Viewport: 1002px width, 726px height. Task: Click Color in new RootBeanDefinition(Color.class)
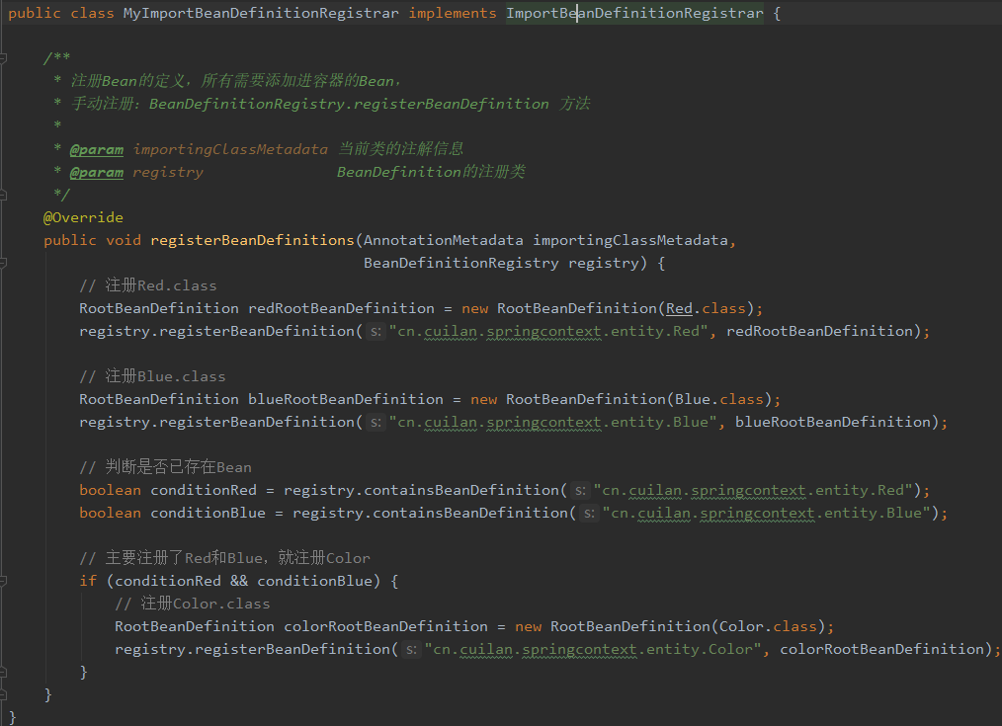click(x=741, y=626)
